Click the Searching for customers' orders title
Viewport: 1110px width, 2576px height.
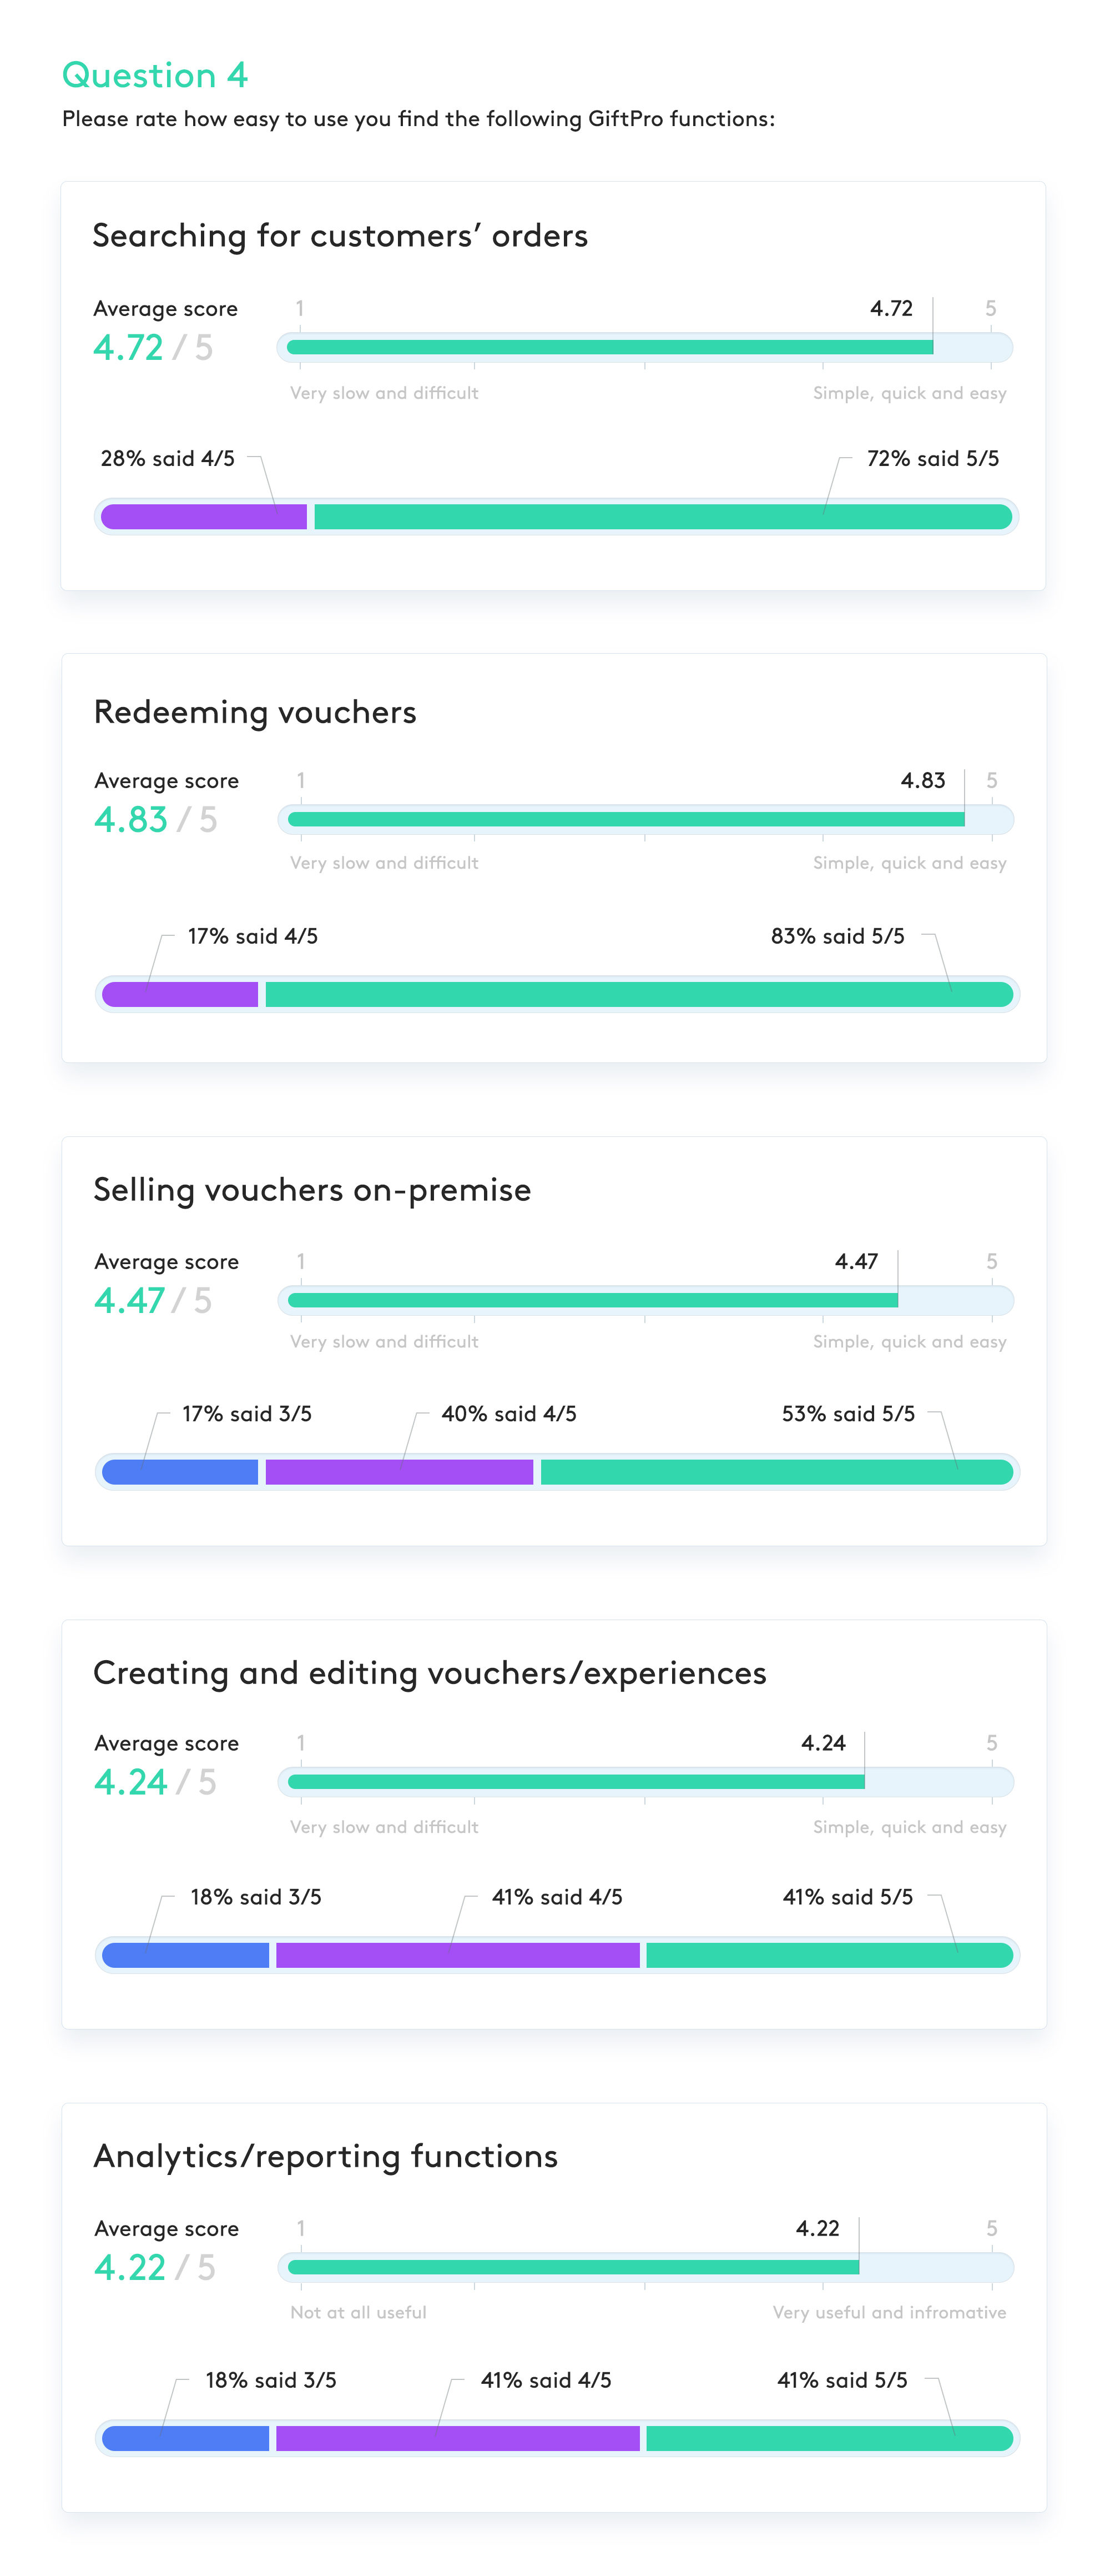point(340,236)
